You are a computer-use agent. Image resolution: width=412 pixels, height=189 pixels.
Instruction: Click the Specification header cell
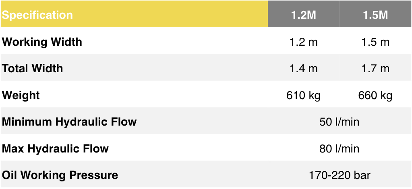click(x=37, y=15)
